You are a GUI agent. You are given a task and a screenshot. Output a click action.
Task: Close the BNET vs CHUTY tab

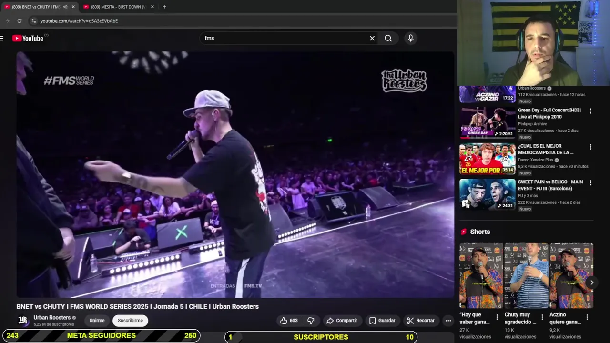[73, 7]
